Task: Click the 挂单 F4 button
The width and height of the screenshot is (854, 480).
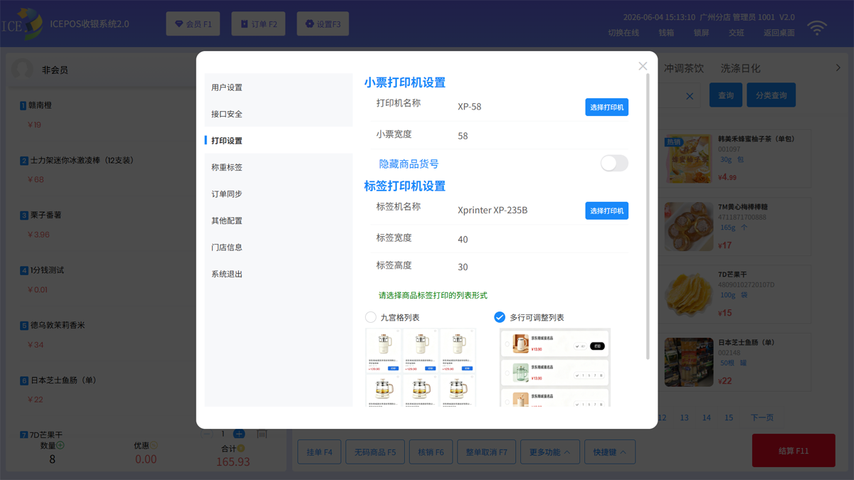Action: pos(319,452)
